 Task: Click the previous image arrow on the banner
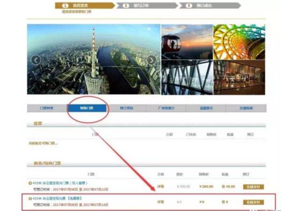pyautogui.click(x=36, y=60)
